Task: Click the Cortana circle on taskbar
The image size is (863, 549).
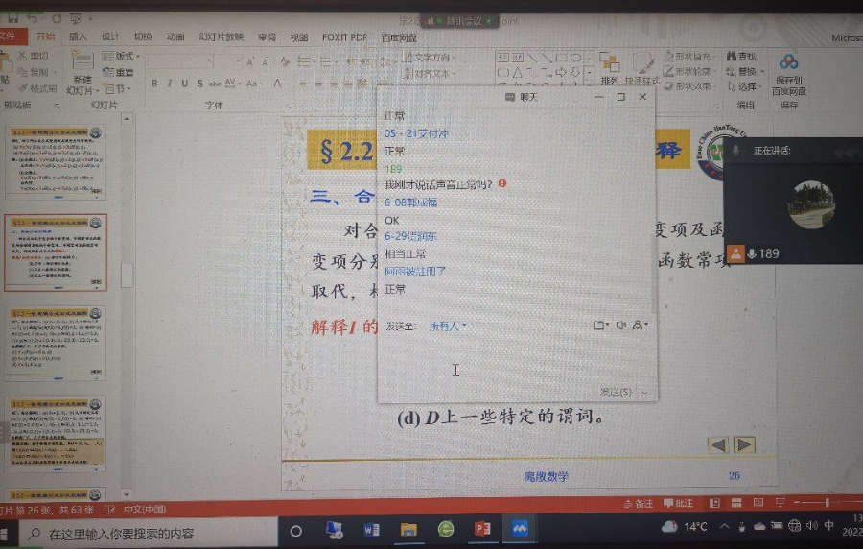Action: tap(296, 531)
